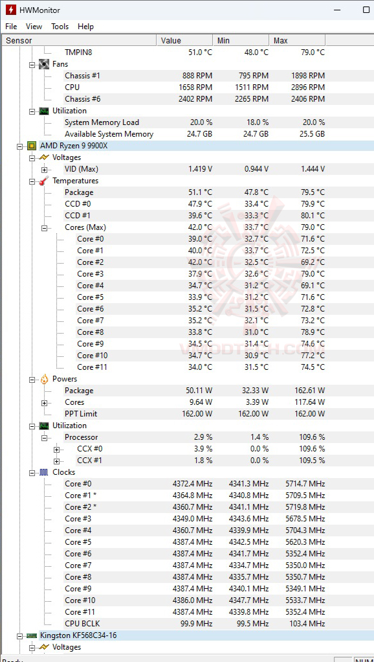Open the View menu
The image size is (374, 662).
(x=34, y=27)
